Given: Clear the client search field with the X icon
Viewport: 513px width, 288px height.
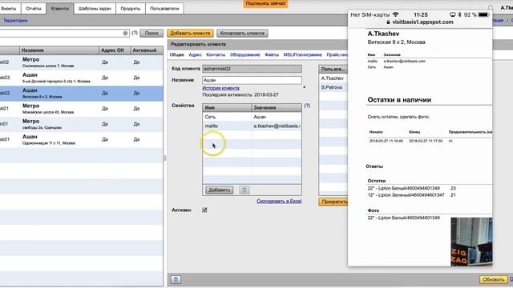Looking at the screenshot, I should (x=125, y=34).
